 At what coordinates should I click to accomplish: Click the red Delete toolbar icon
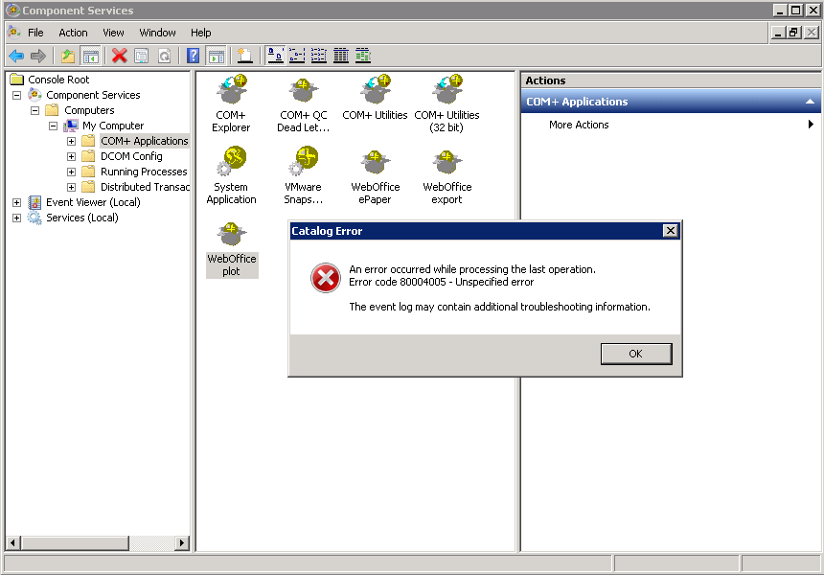click(119, 56)
